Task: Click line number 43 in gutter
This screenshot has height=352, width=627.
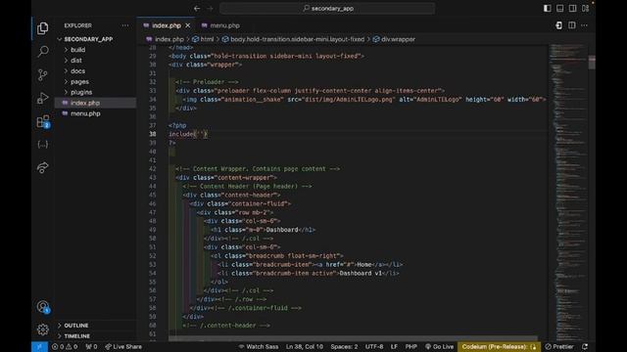Action: 153,178
